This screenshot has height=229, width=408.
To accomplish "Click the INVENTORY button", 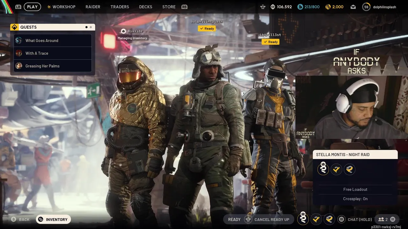I will click(53, 219).
